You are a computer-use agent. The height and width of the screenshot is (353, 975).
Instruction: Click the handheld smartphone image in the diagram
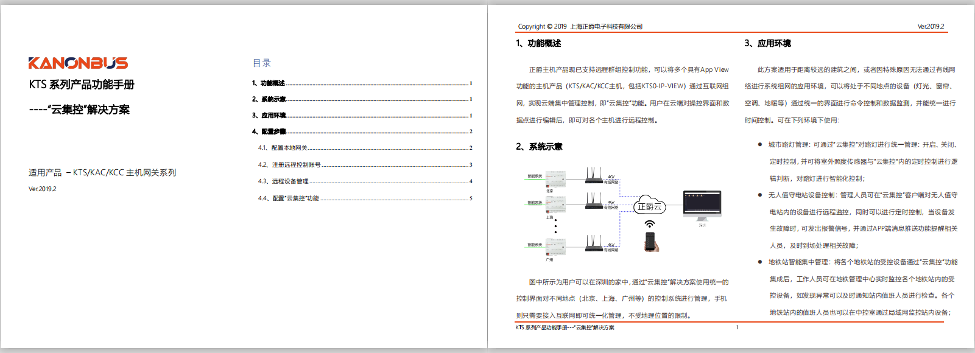(x=650, y=242)
